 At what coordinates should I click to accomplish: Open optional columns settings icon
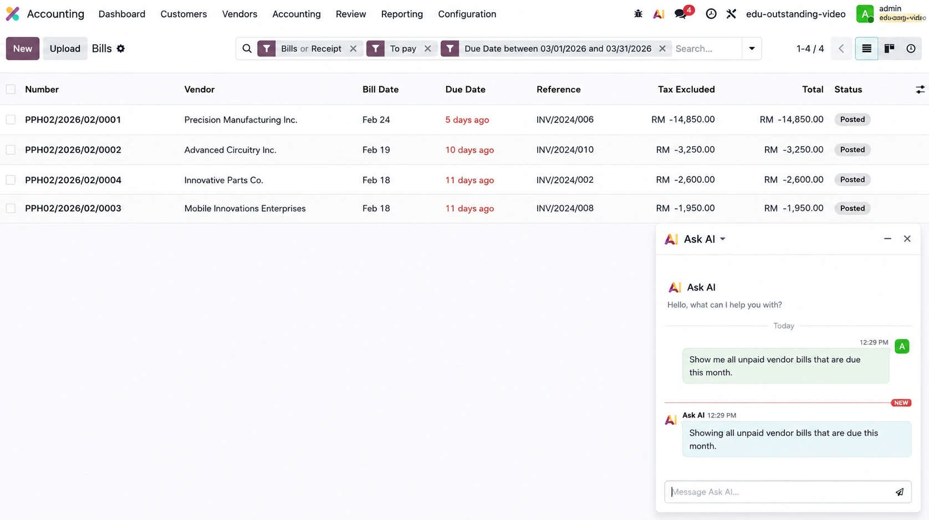point(920,90)
